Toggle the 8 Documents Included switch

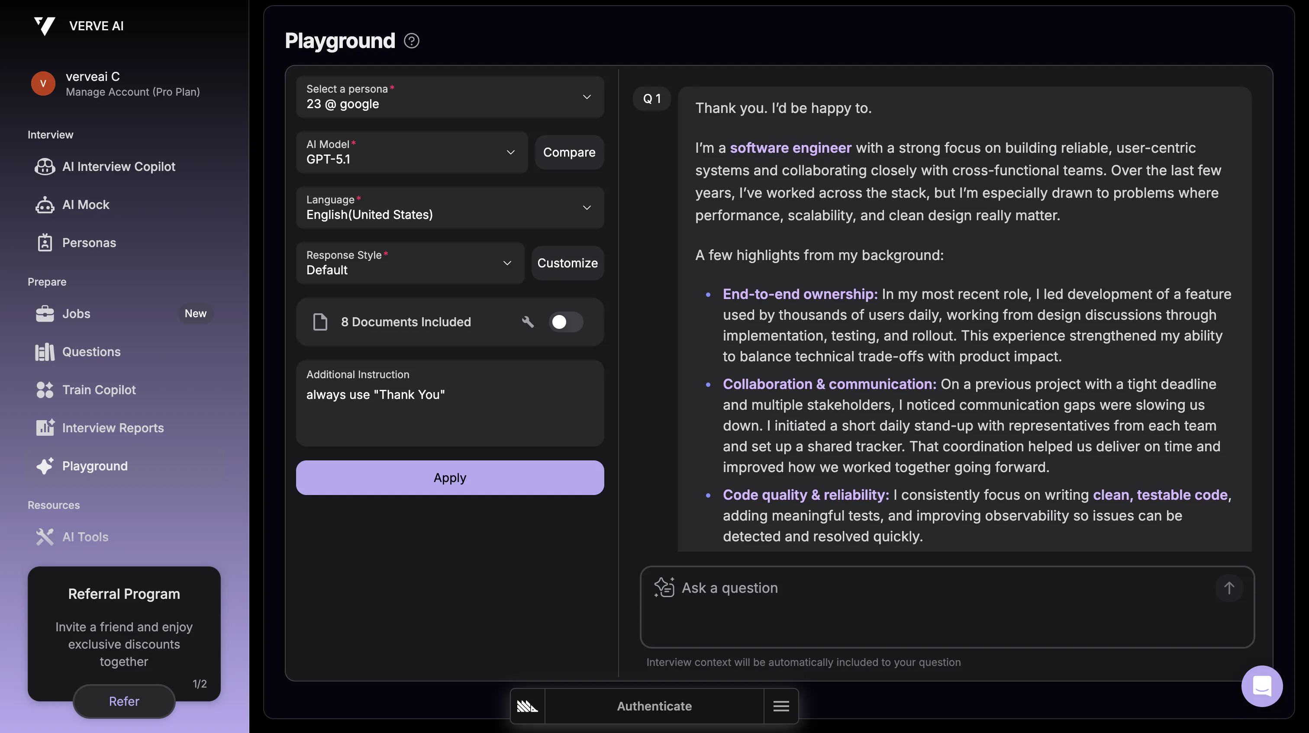[x=566, y=322]
